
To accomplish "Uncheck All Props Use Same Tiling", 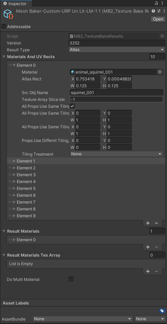I will 72,106.
